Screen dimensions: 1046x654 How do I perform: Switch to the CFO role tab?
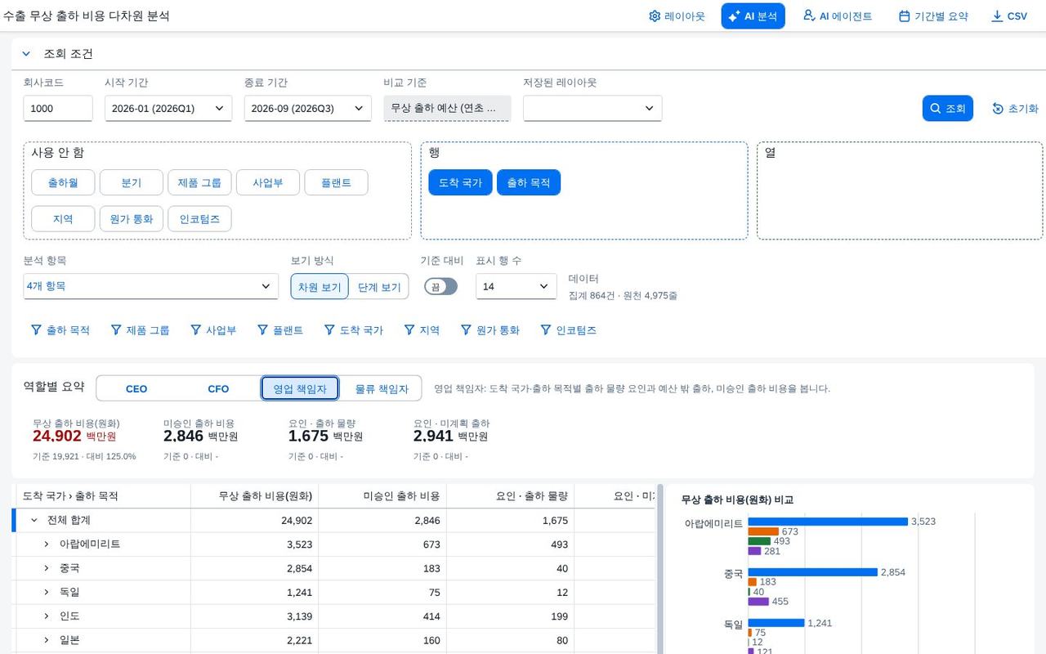point(218,388)
